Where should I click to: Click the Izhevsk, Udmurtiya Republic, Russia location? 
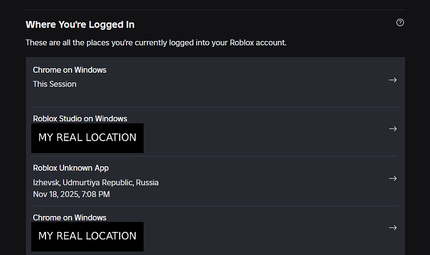95,182
